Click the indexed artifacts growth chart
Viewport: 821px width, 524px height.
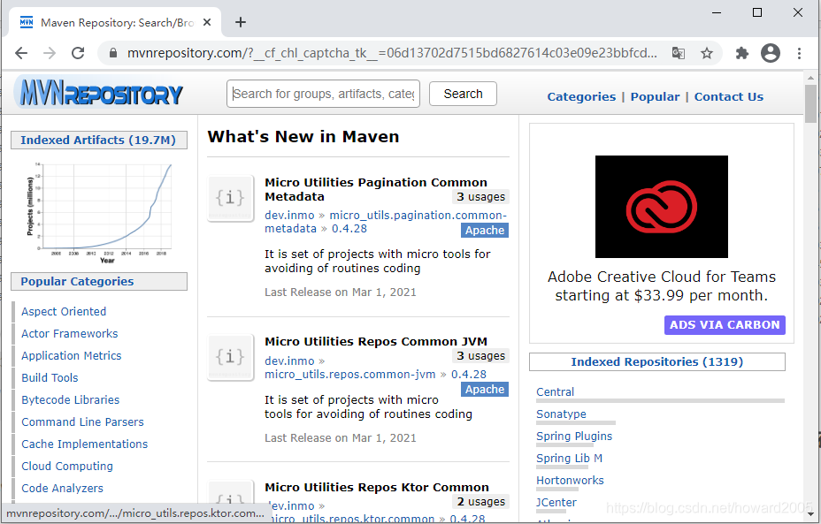click(x=99, y=212)
